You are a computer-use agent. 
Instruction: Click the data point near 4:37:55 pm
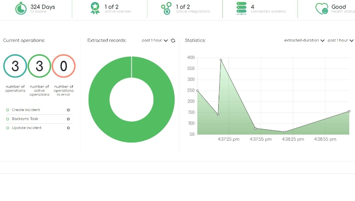[x=255, y=128]
